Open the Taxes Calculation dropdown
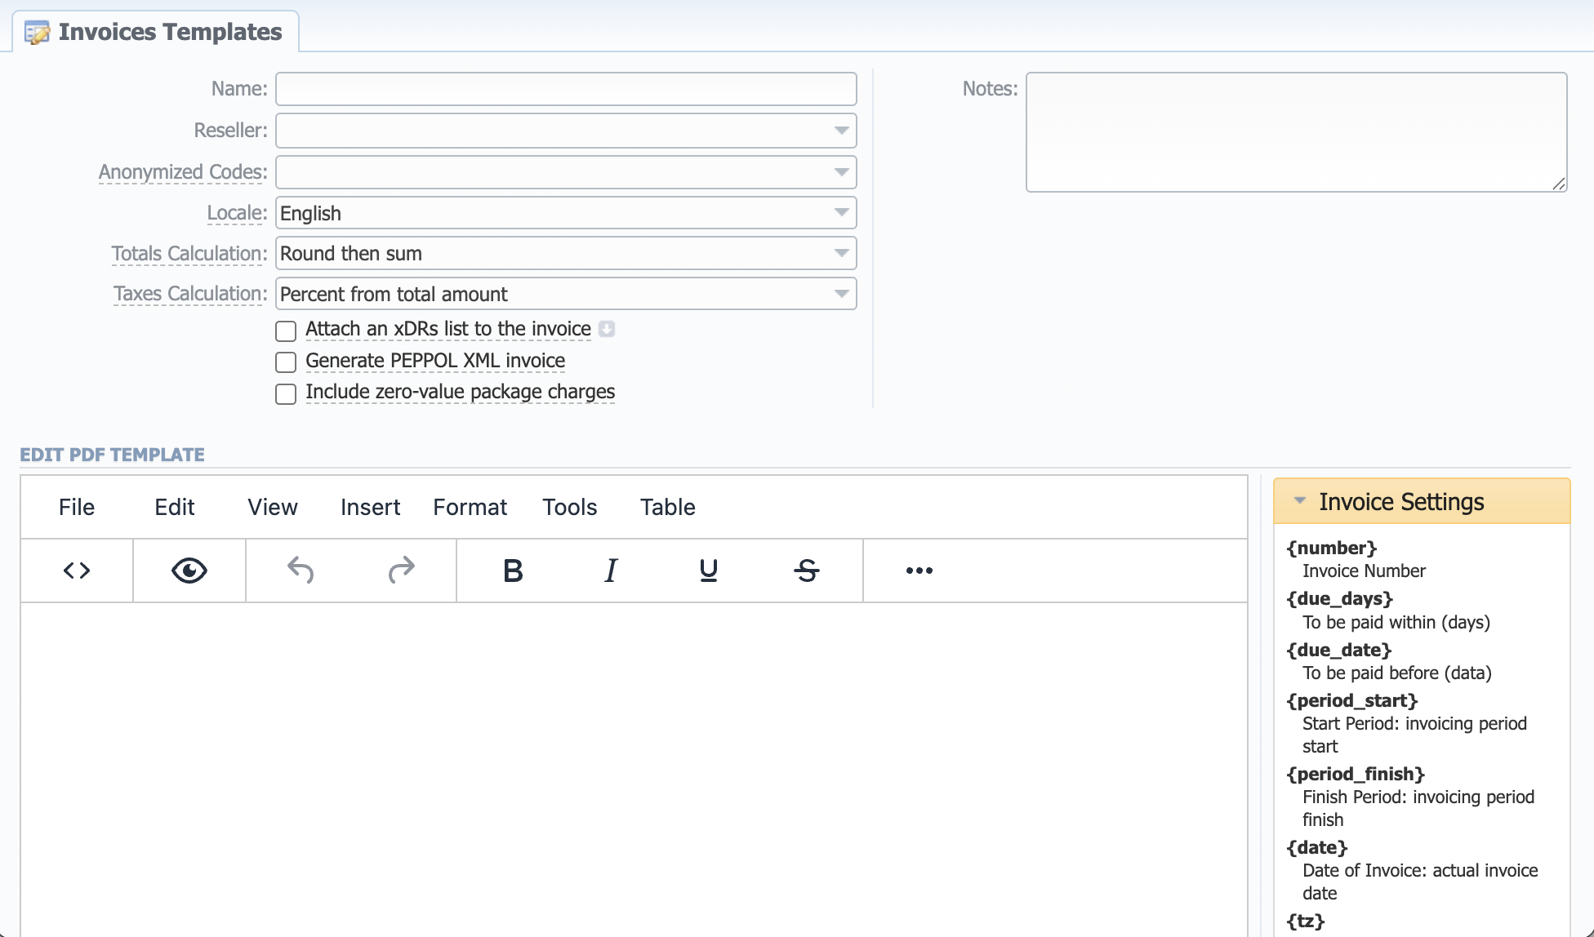The height and width of the screenshot is (937, 1594). click(842, 294)
